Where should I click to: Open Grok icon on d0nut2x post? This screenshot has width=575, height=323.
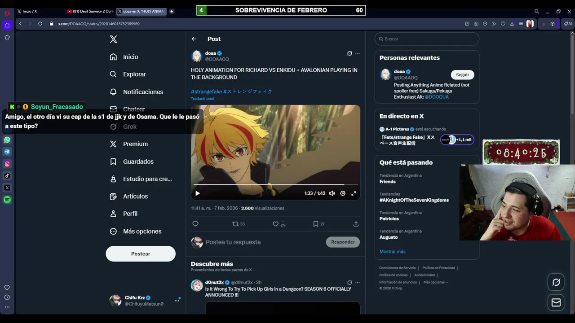coord(349,283)
